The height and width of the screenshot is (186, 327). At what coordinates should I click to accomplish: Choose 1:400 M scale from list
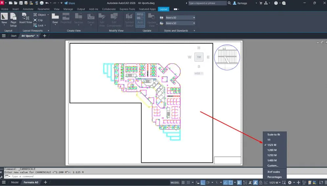pos(272,160)
